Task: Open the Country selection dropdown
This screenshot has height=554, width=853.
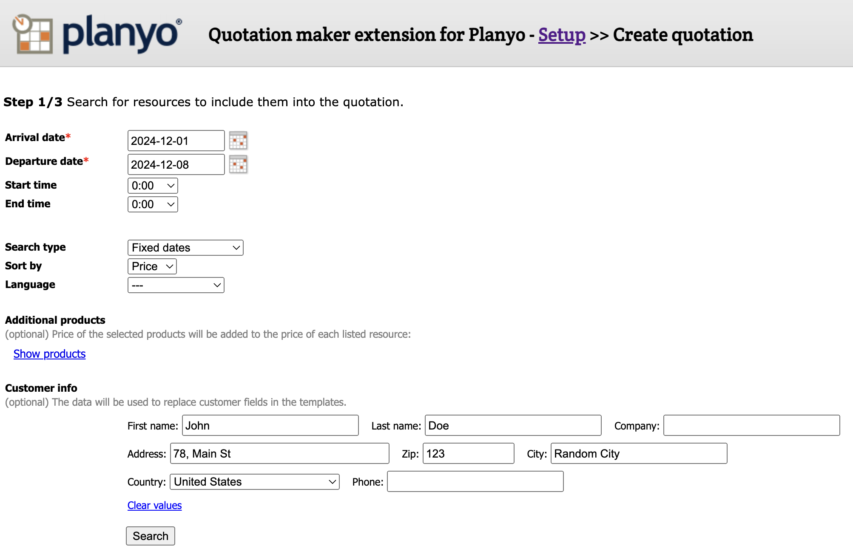Action: pyautogui.click(x=254, y=482)
